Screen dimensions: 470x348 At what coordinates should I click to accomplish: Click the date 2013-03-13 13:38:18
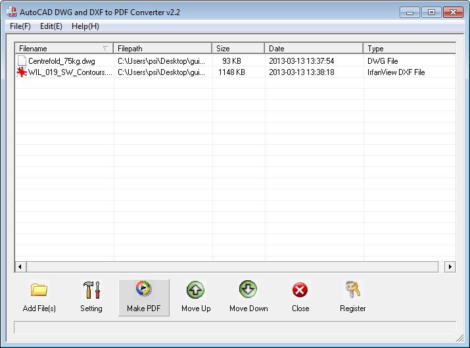[302, 72]
